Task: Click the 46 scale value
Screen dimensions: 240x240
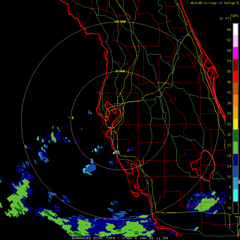Action: [229, 82]
